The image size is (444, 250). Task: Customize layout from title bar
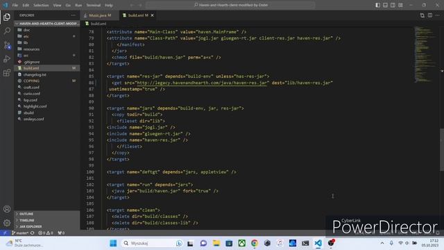click(400, 5)
